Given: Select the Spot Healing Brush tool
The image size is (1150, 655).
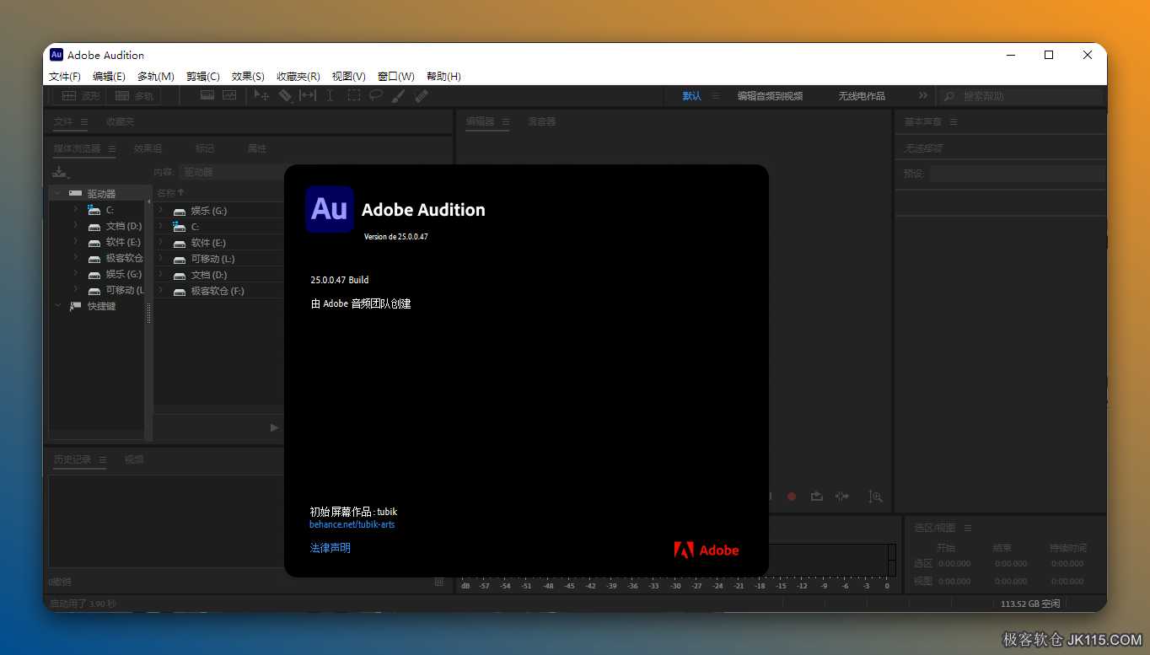Looking at the screenshot, I should [422, 96].
